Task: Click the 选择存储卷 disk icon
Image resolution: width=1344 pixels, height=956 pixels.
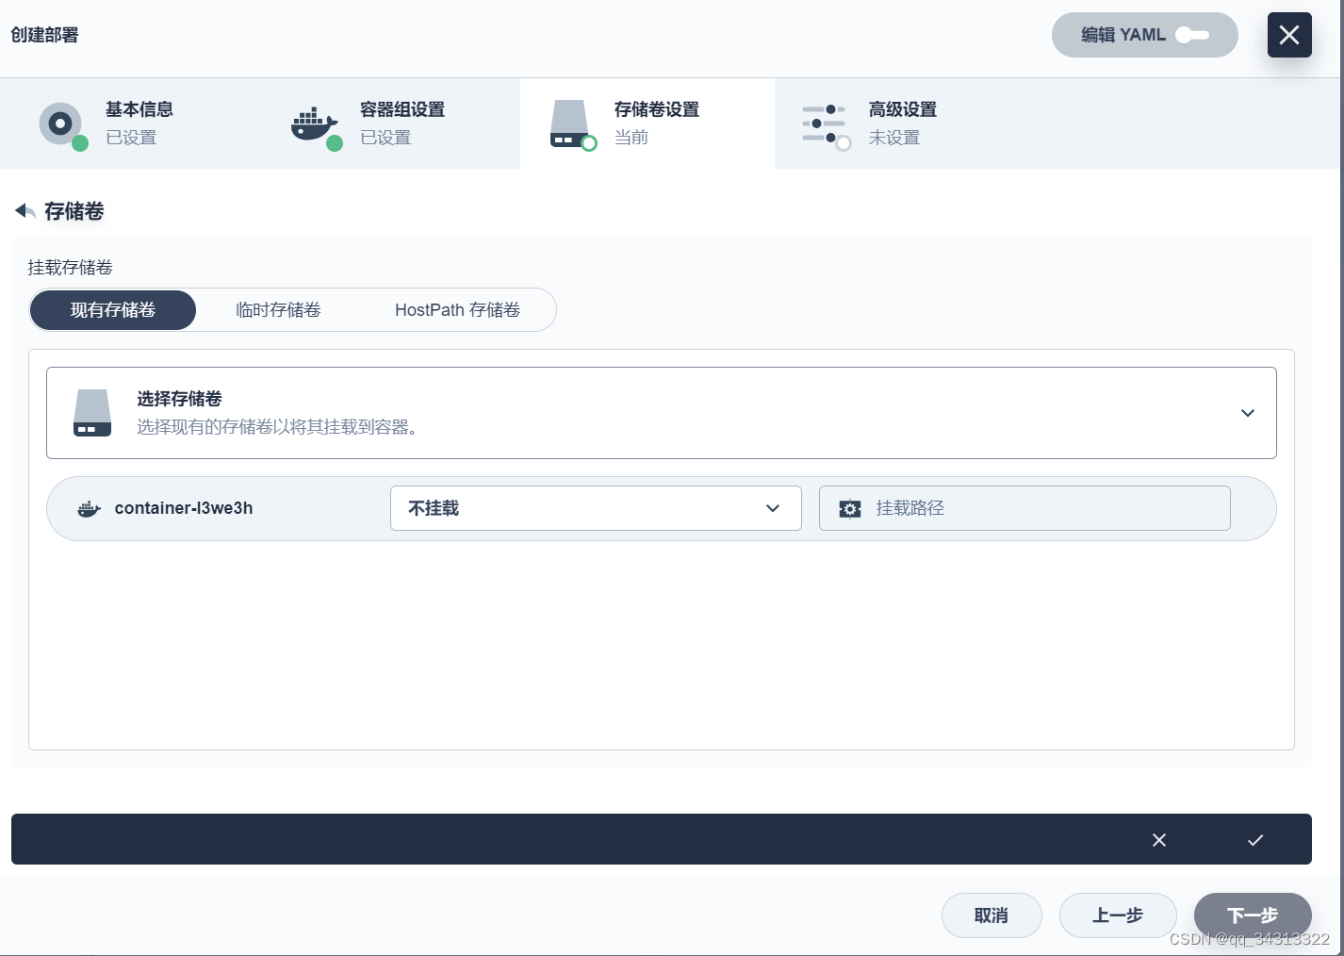Action: click(x=92, y=413)
